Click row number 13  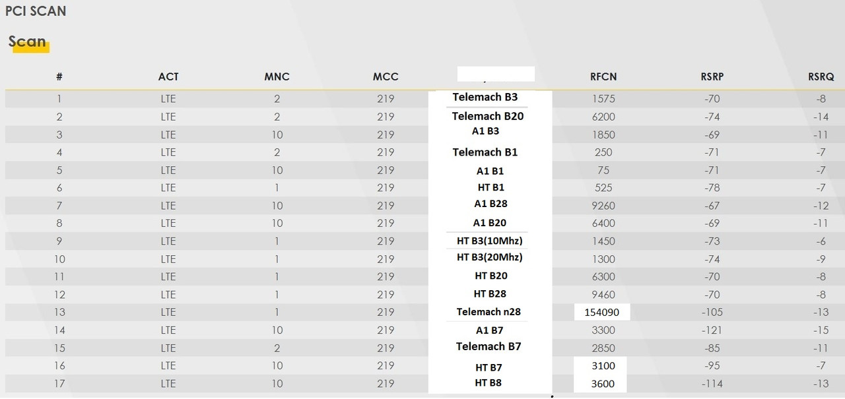[59, 313]
